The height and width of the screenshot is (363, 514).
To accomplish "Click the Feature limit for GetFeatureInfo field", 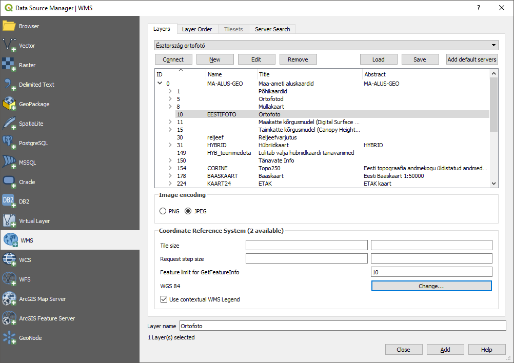I will pyautogui.click(x=431, y=272).
